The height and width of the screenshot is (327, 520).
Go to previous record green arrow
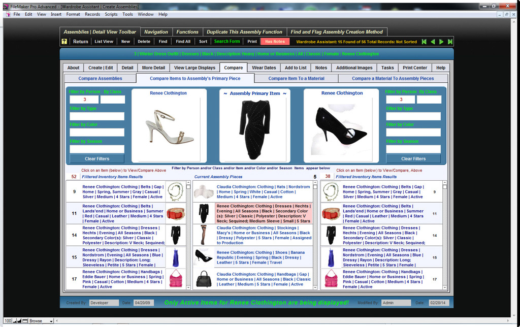(433, 42)
